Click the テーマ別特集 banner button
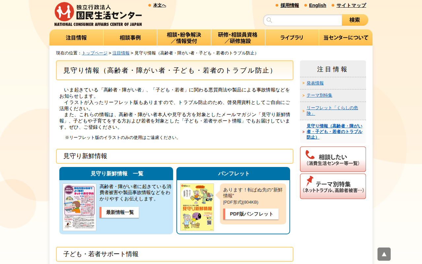The width and height of the screenshot is (422, 264). coord(333,186)
